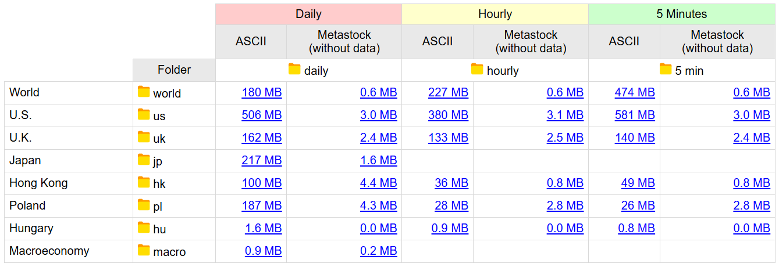Click the hu folder icon
Screen dimensions: 779x267
144,228
